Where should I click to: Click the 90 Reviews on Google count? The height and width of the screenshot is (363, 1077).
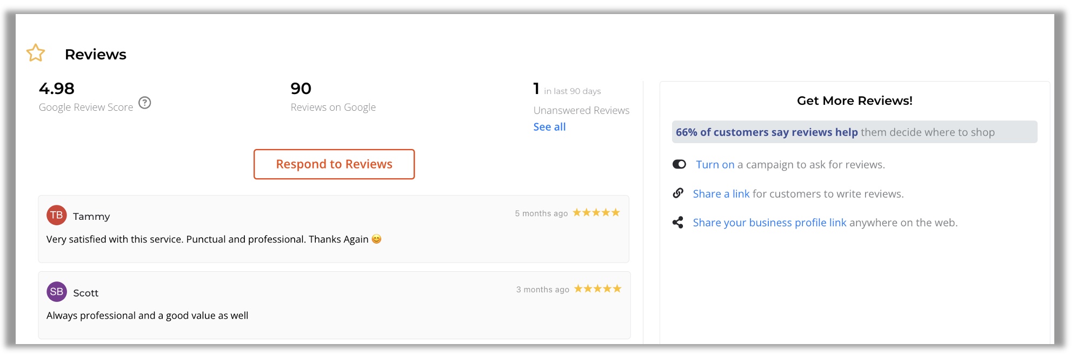coord(301,89)
